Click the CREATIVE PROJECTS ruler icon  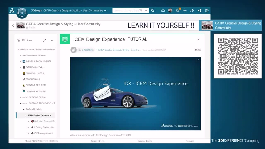24,85
